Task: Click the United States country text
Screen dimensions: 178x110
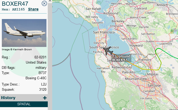Action: point(36,62)
